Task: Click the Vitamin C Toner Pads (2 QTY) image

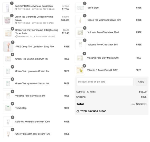Action: (x=80, y=70)
